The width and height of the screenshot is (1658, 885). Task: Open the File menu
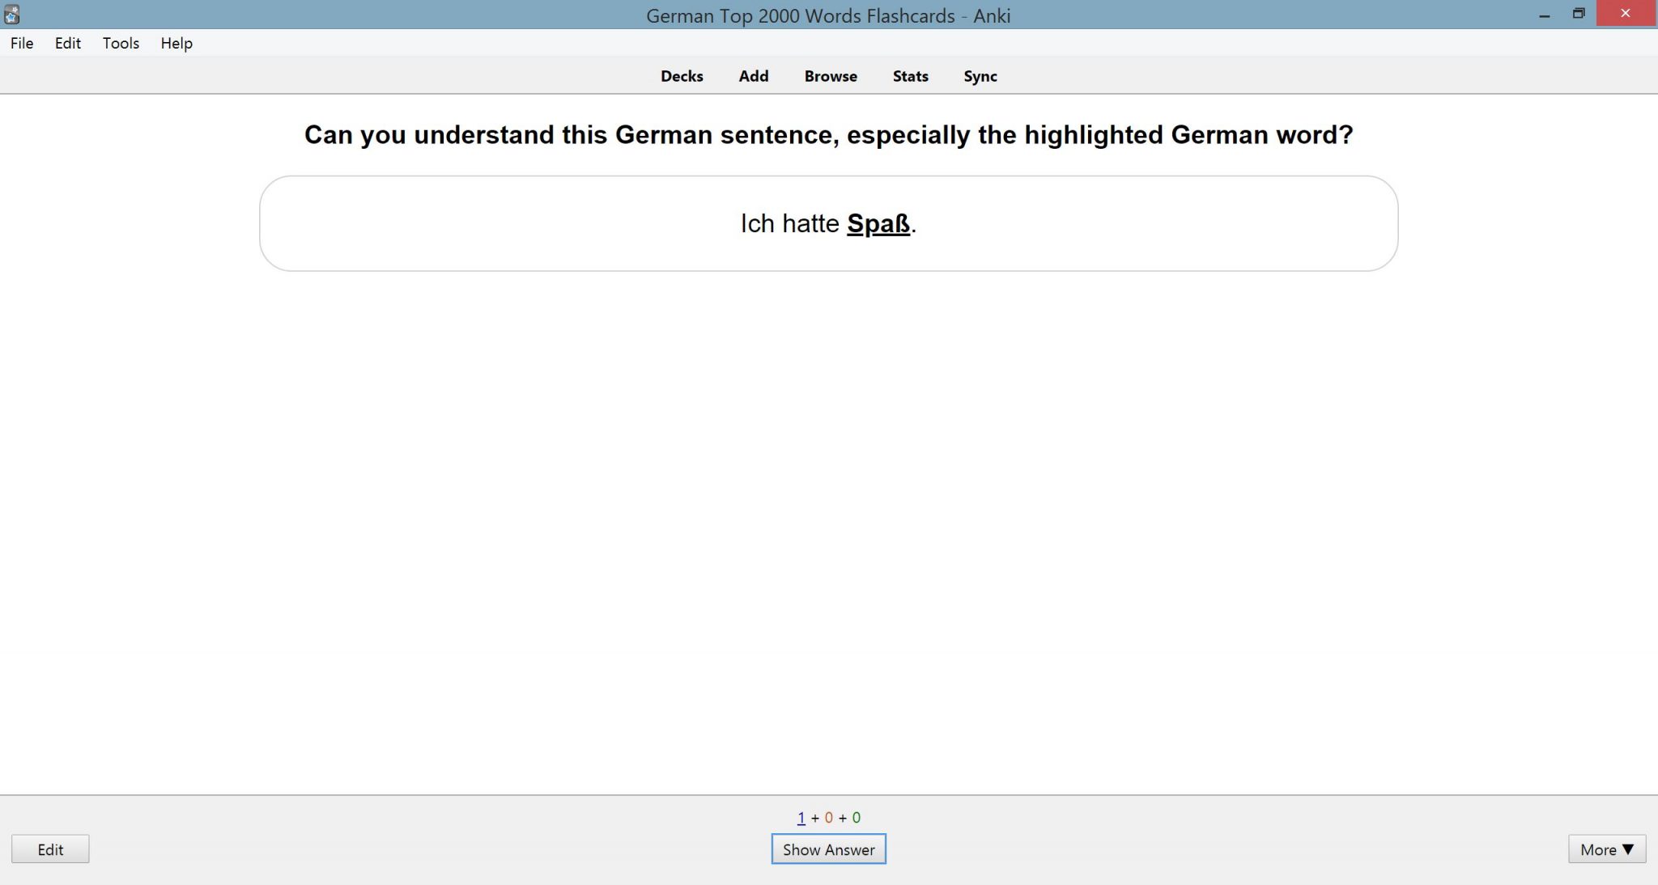click(x=22, y=43)
